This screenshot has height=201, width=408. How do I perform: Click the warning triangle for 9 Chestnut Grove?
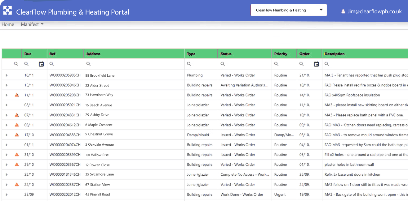pyautogui.click(x=17, y=135)
